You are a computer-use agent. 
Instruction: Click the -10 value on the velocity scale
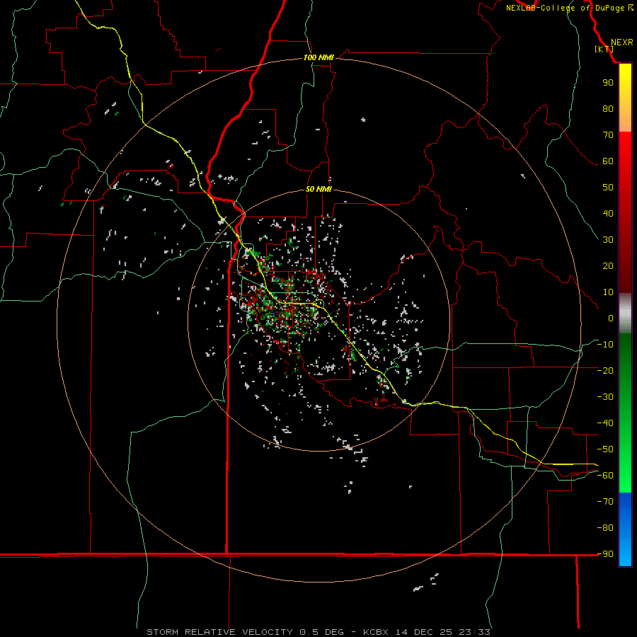click(605, 345)
